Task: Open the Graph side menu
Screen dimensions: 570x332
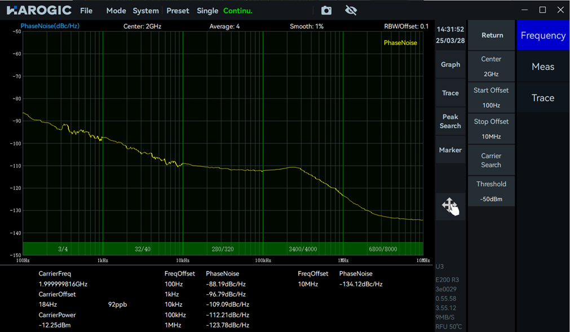Action: [x=450, y=64]
